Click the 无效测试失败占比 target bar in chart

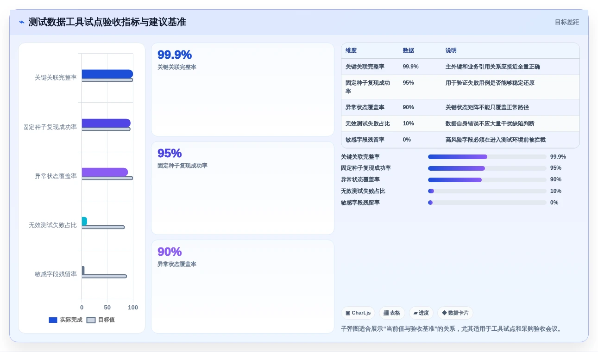(x=103, y=227)
